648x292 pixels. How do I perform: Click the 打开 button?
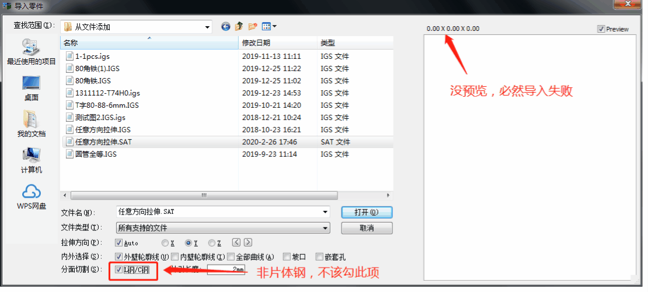click(x=367, y=212)
